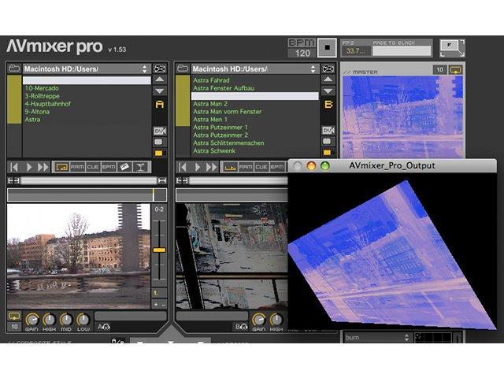Toggle RAM mode on deck A
This screenshot has height=378, width=504.
pyautogui.click(x=77, y=167)
